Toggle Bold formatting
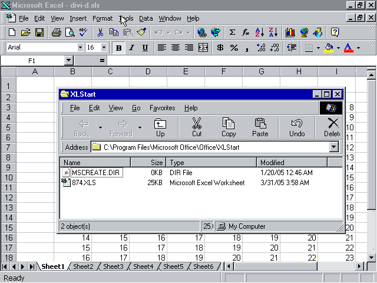The height and width of the screenshot is (283, 377). 118,48
